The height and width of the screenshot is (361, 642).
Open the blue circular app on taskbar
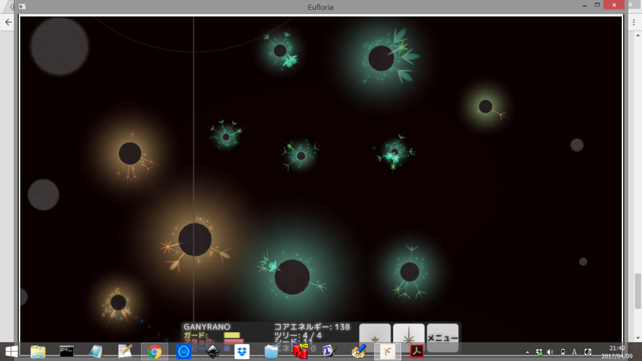coord(184,352)
